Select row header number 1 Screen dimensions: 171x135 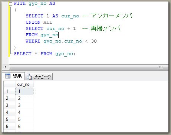[x=10, y=91]
